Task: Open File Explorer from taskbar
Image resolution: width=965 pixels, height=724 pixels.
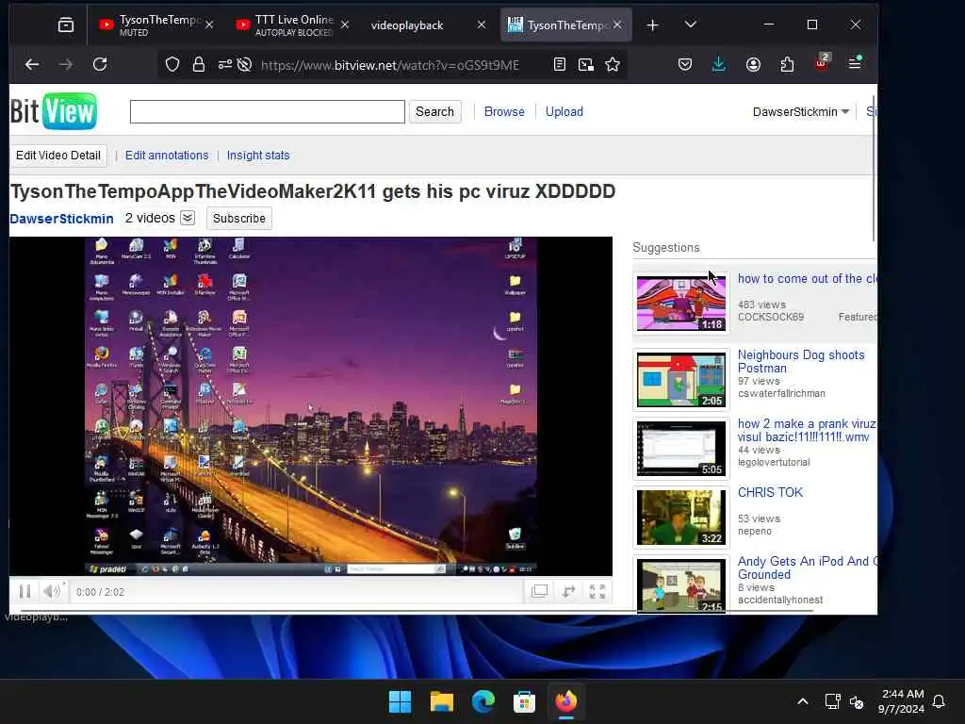Action: point(441,701)
